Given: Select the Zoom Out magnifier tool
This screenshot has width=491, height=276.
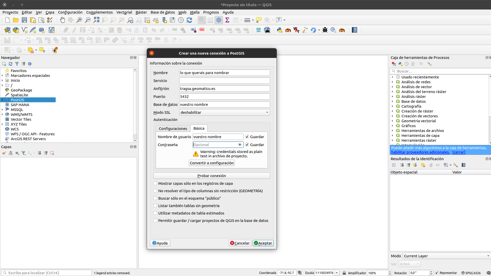Looking at the screenshot, I should 88,20.
